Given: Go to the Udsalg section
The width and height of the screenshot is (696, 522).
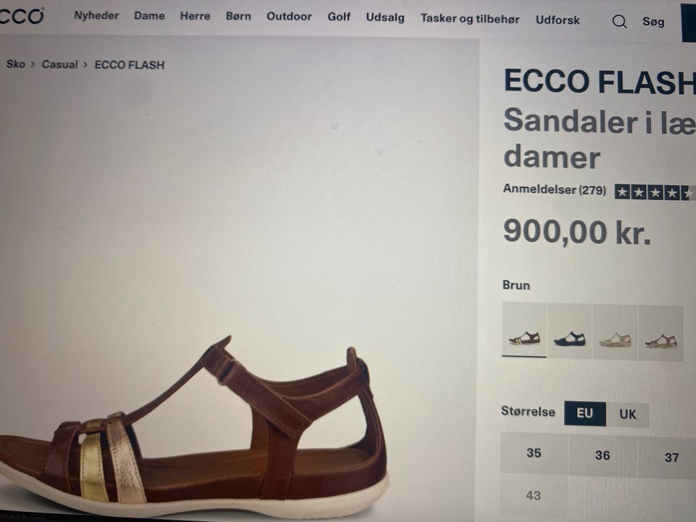Looking at the screenshot, I should (385, 17).
